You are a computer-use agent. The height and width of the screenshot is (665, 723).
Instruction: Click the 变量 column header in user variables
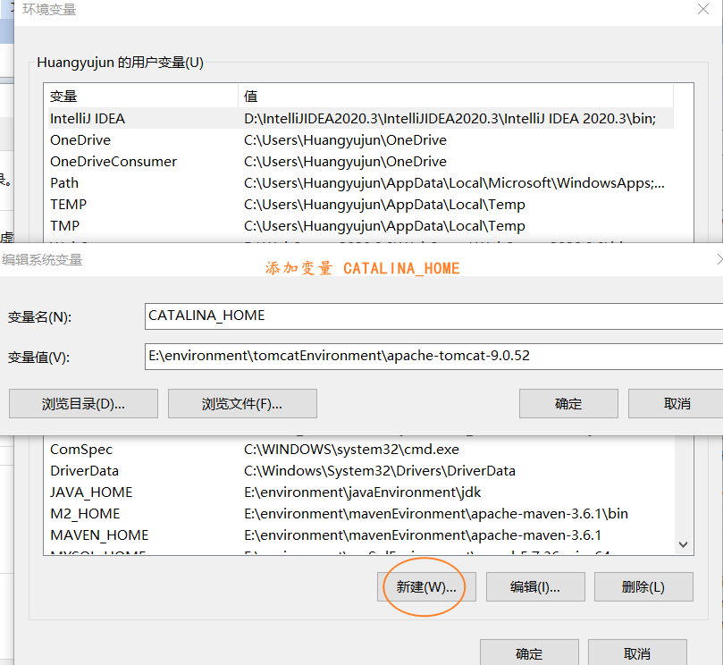coord(141,96)
